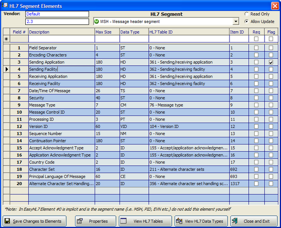Click Principal Language Of Message cell
281x228 pixels.
coord(62,176)
